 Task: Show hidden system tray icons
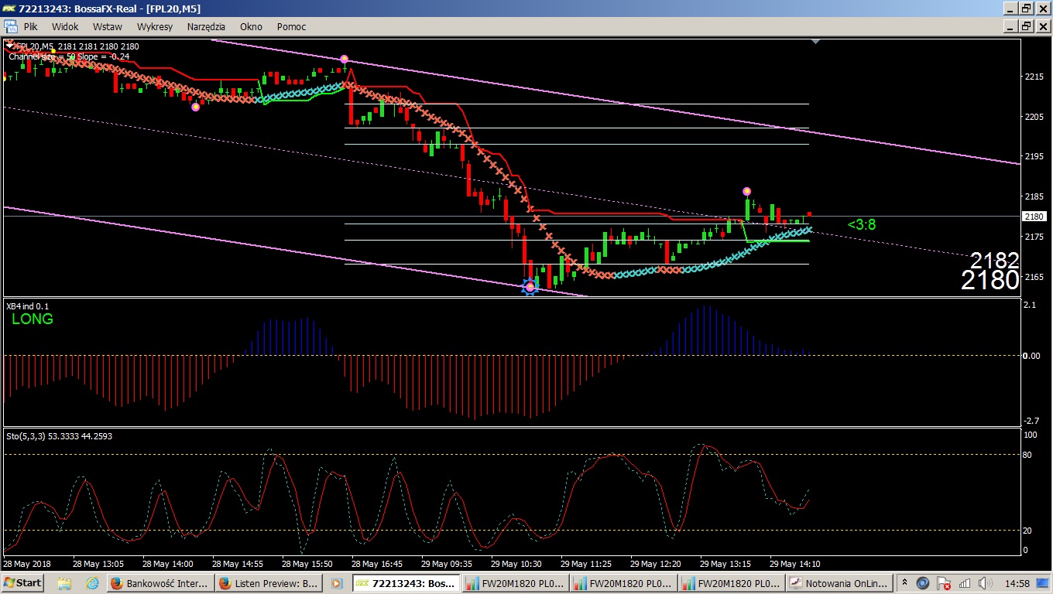point(904,582)
